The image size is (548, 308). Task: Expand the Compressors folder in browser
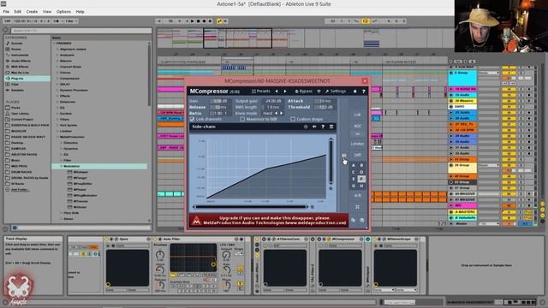[57, 79]
